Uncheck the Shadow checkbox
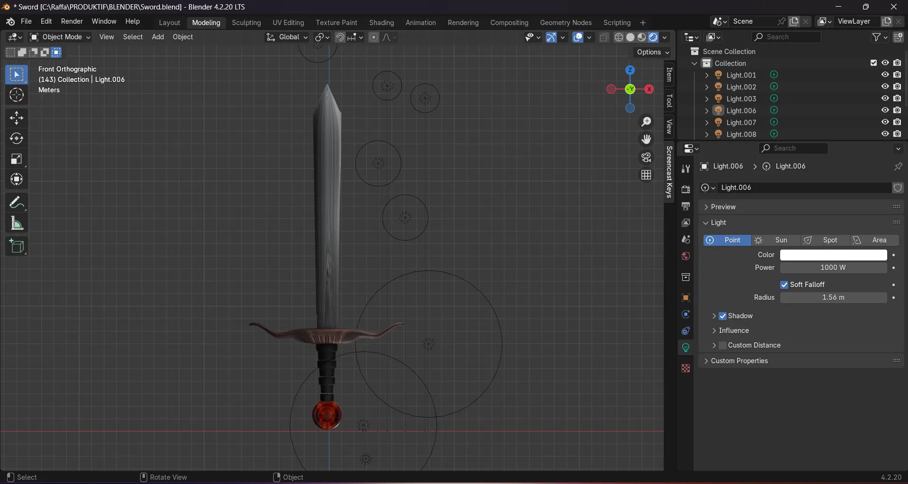This screenshot has height=484, width=908. pos(723,316)
